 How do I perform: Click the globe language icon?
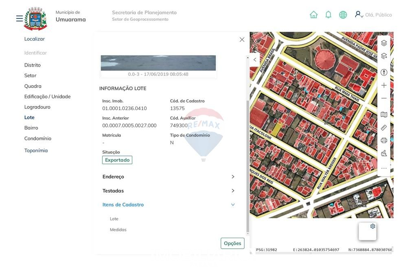pyautogui.click(x=343, y=15)
